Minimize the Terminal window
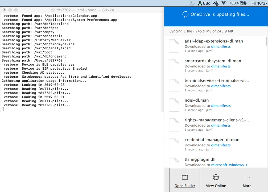Image resolution: width=268 pixels, height=192 pixels. [x=10, y=10]
